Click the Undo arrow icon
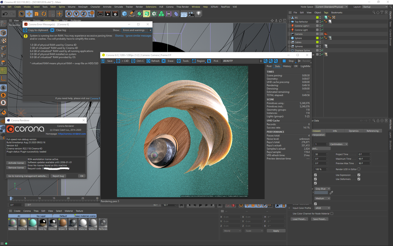 click(x=5, y=14)
